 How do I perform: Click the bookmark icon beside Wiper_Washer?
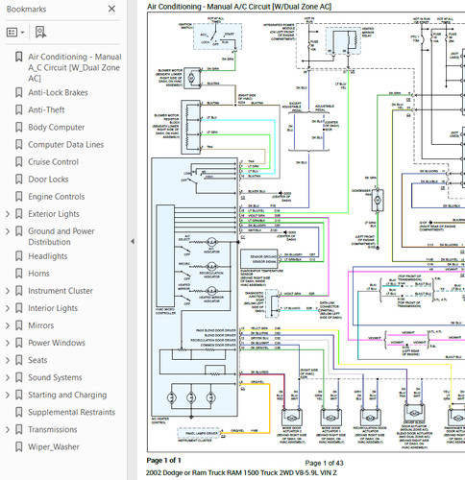[x=19, y=446]
